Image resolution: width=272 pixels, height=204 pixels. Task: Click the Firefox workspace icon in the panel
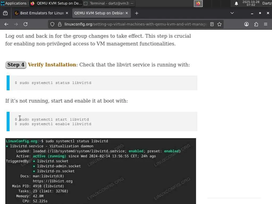click(198, 3)
